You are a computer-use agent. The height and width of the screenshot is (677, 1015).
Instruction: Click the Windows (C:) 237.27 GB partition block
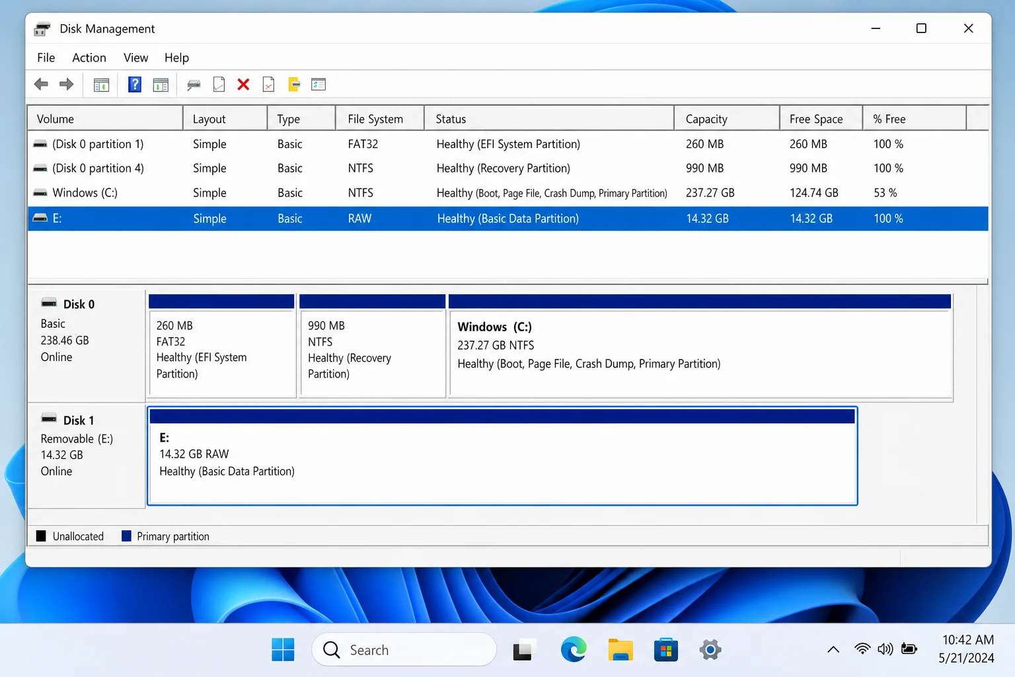coord(700,346)
